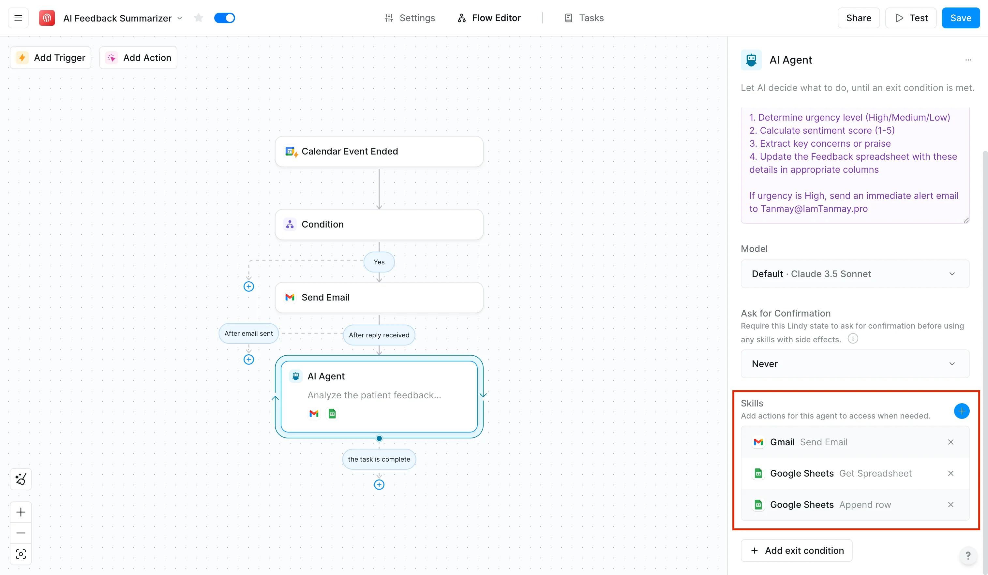This screenshot has width=988, height=575.
Task: Open Ask for Confirmation Never dropdown
Action: (855, 364)
